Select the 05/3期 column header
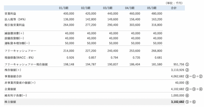The height and width of the screenshot is (107, 204). click(x=152, y=8)
